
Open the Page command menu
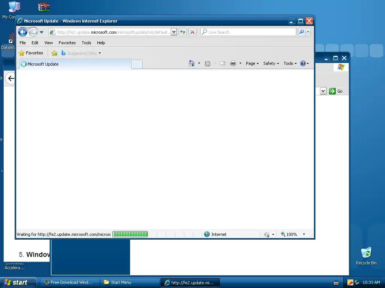click(x=252, y=63)
